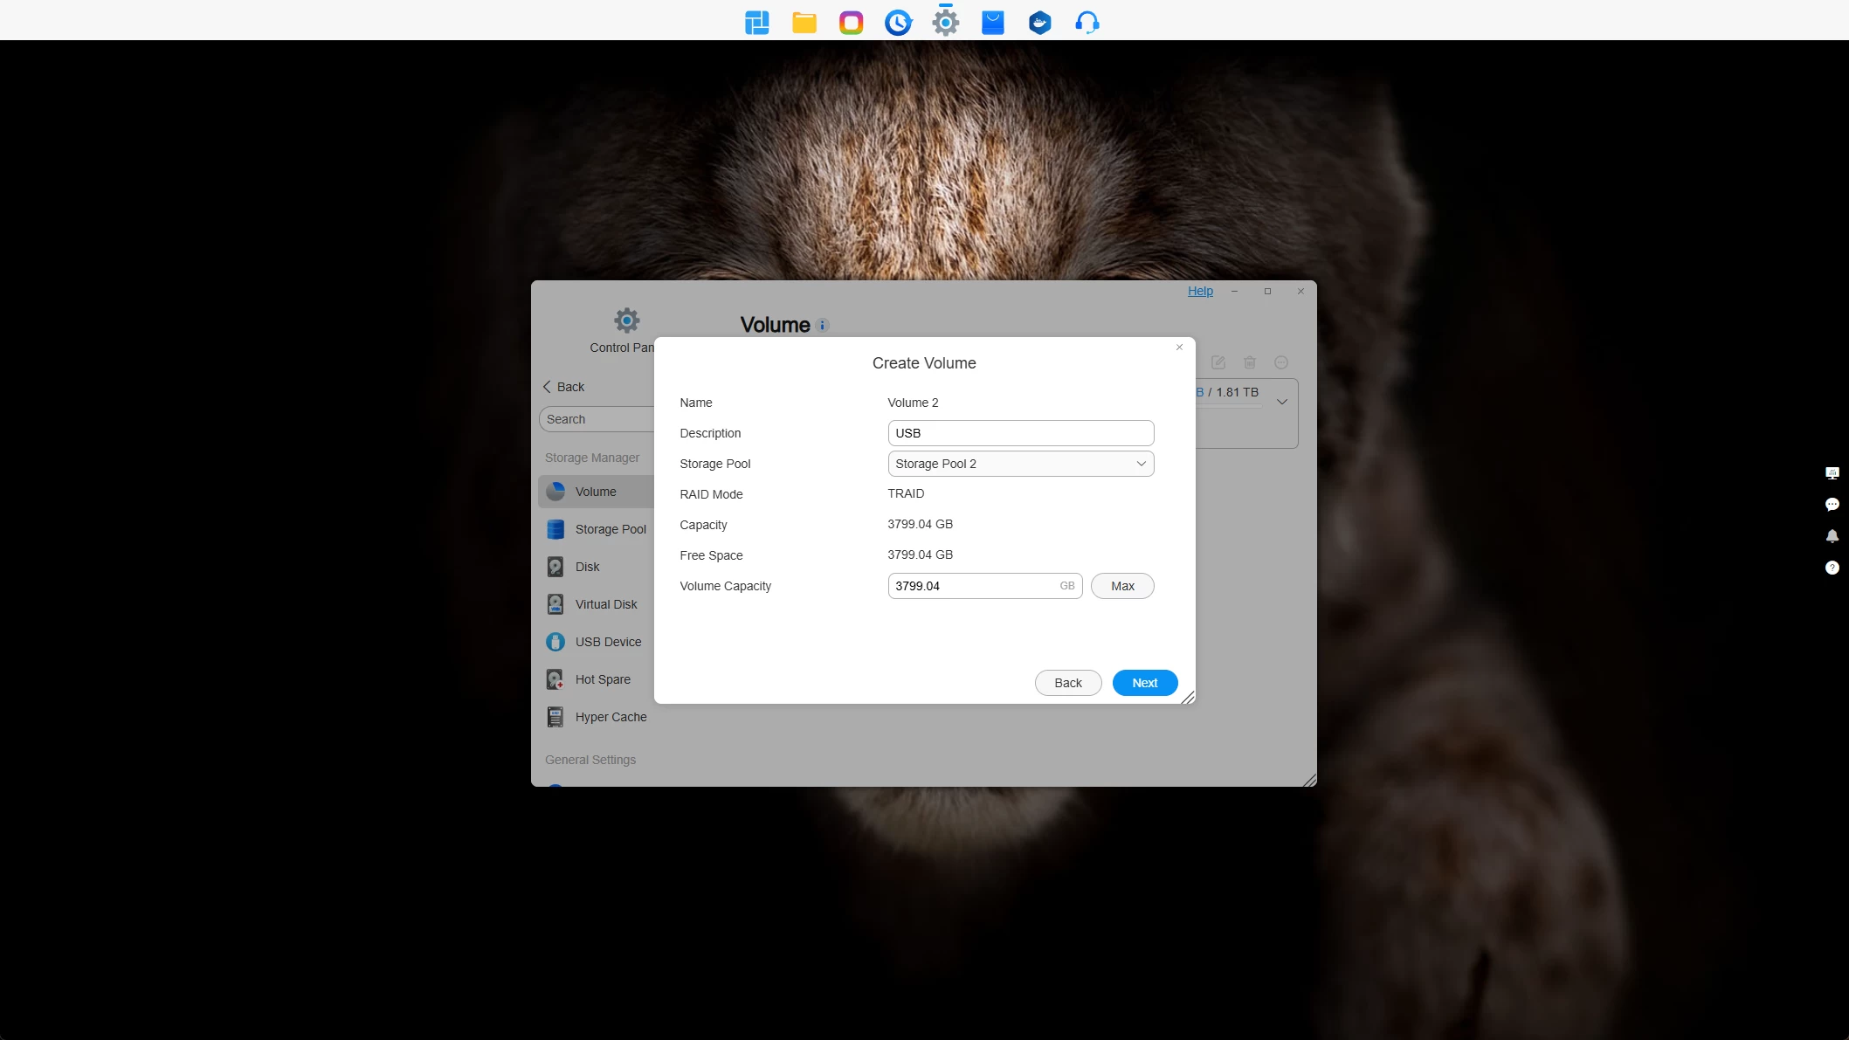The image size is (1849, 1040).
Task: Open the File Manager folder icon
Action: (804, 22)
